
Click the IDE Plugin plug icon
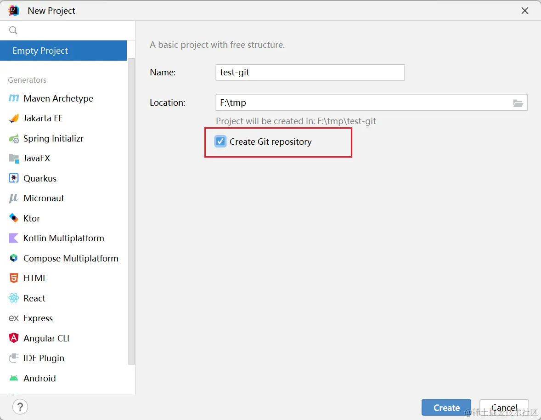tap(14, 358)
